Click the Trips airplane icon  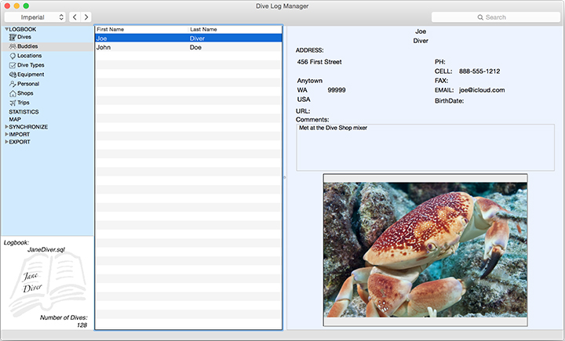tap(13, 103)
